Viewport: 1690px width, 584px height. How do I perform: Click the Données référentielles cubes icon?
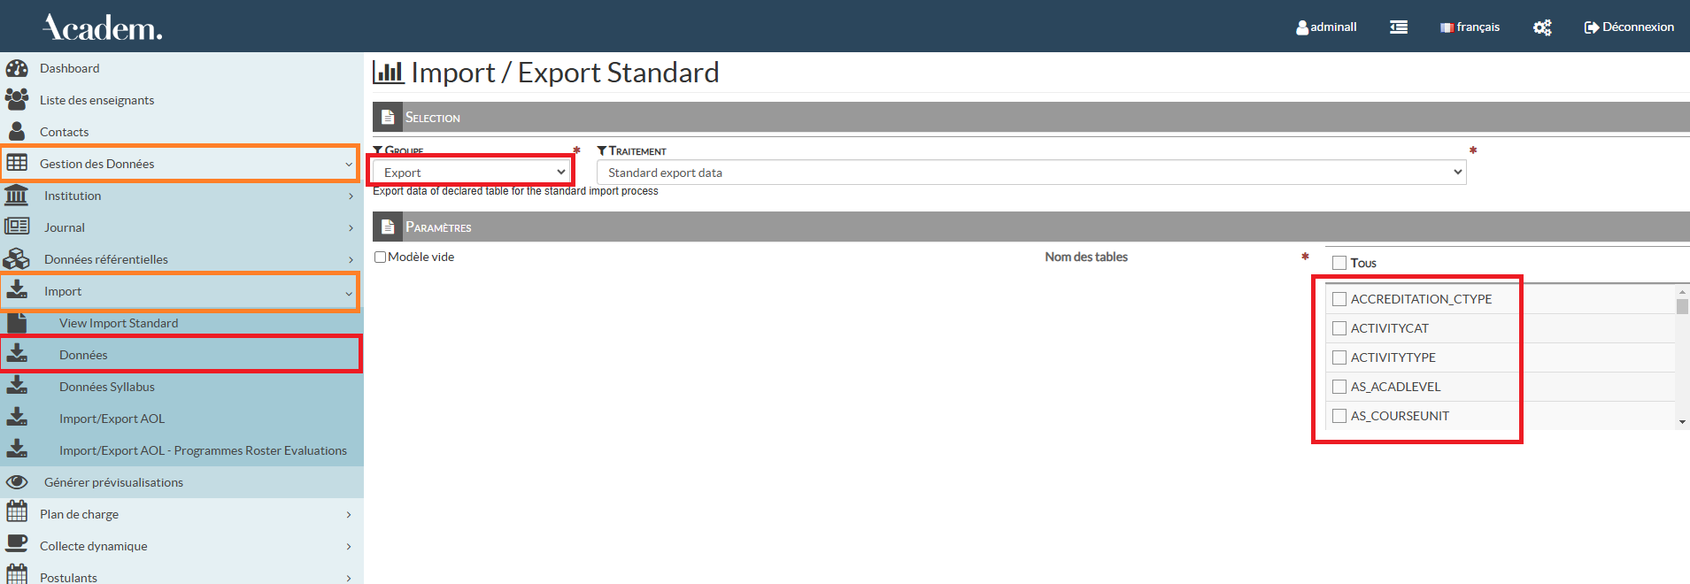pos(17,259)
